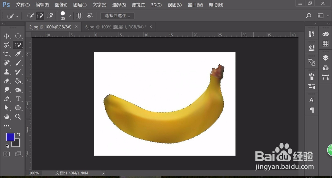332x178 pixels.
Task: Open the Edit Toolbar three-dots menu
Action: click(x=7, y=126)
